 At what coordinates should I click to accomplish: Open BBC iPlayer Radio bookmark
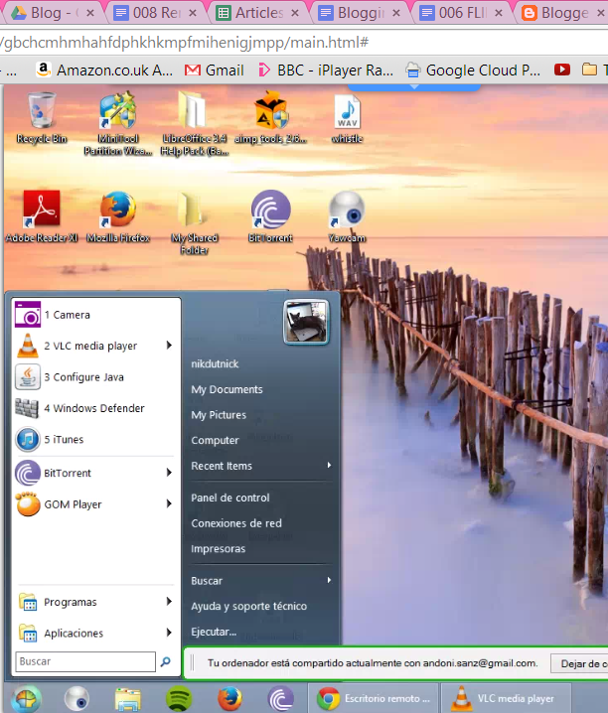click(326, 71)
